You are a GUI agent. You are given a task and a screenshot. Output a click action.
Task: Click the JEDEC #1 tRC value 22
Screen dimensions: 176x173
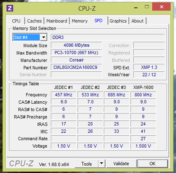(64, 131)
